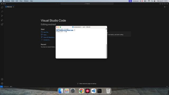The image size is (169, 95).
Task: Open the editor More Actions menu
Action: [x=167, y=7]
